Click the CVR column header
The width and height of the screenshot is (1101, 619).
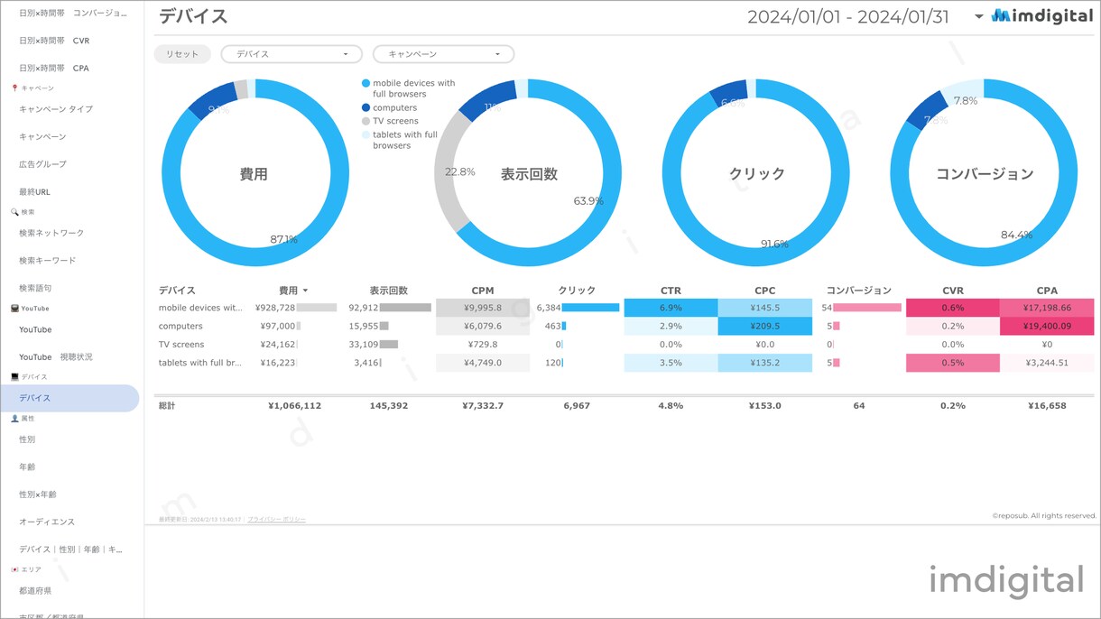coord(953,291)
